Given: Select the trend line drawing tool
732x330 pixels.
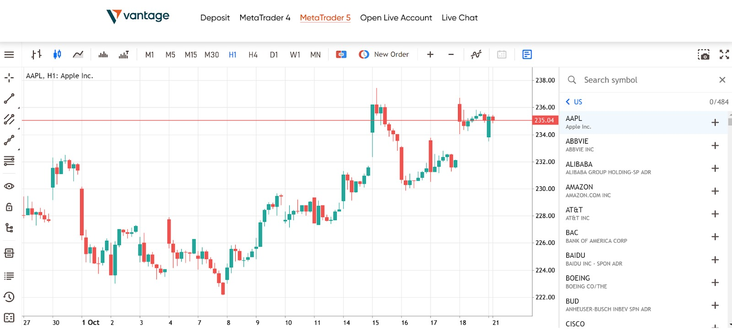Looking at the screenshot, I should pyautogui.click(x=9, y=98).
